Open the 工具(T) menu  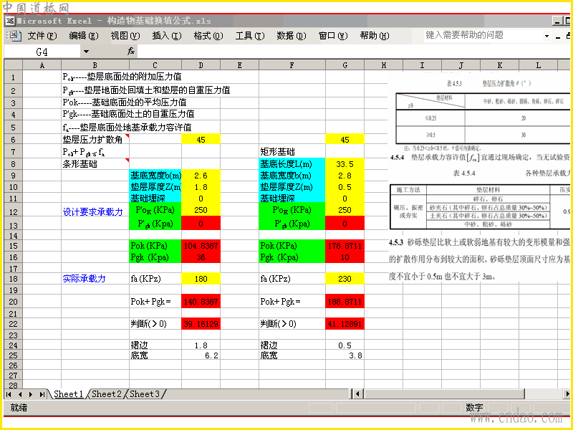click(x=250, y=35)
